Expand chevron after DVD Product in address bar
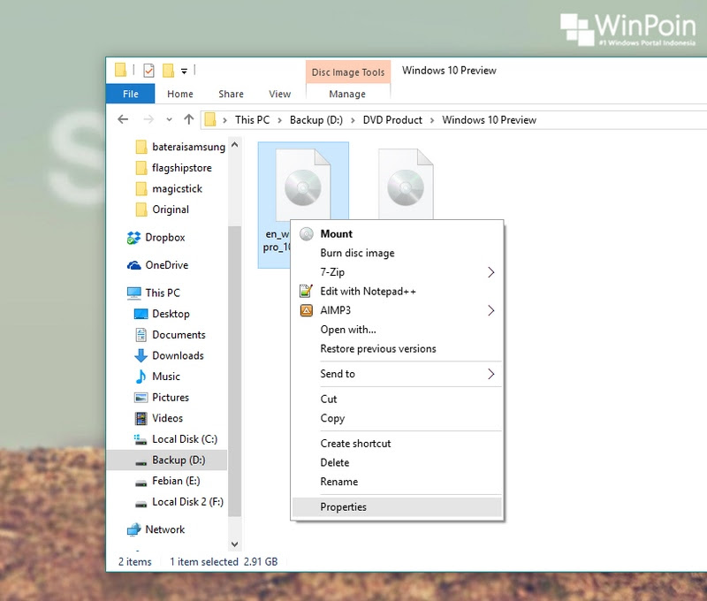 (432, 120)
